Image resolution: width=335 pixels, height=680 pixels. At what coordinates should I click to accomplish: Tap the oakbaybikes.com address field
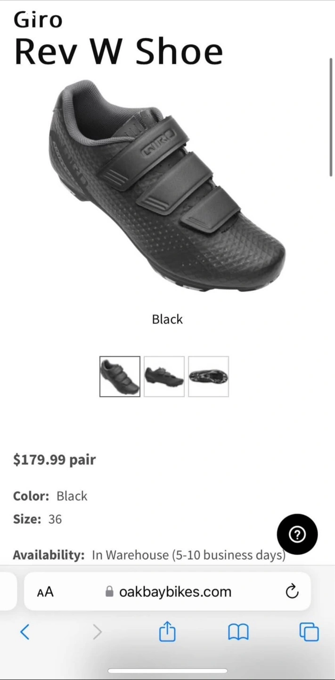[x=167, y=591]
